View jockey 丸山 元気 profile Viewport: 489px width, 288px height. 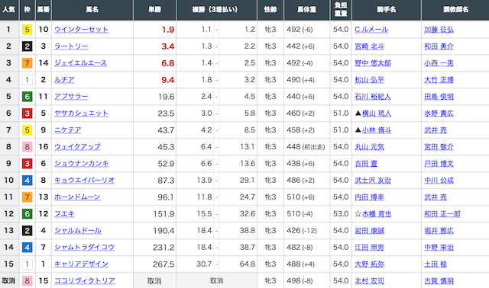(x=369, y=147)
